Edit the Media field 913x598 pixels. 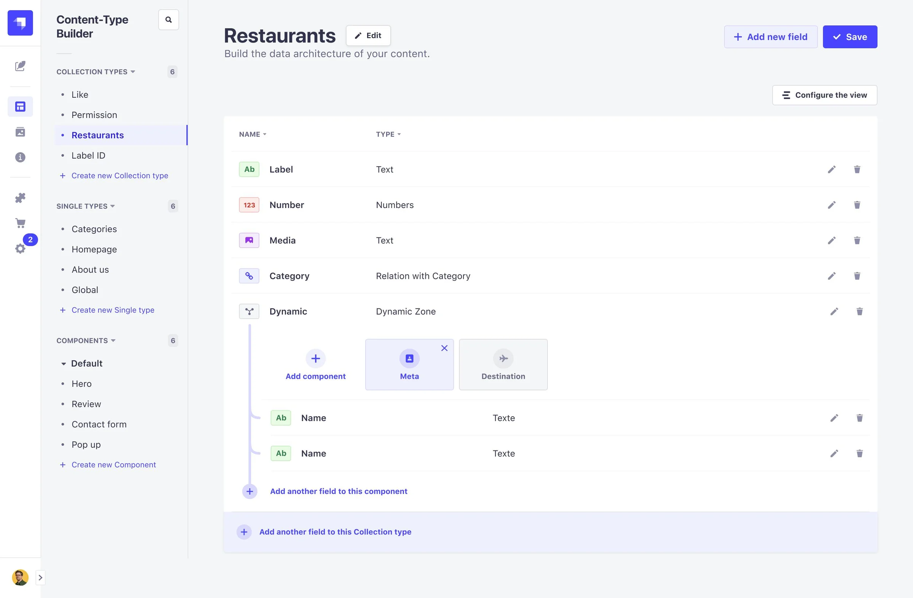click(831, 240)
